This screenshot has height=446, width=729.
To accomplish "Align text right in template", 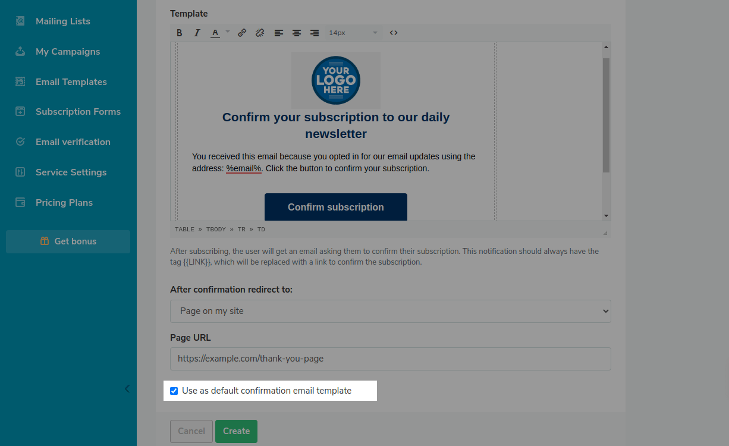I will tap(315, 33).
